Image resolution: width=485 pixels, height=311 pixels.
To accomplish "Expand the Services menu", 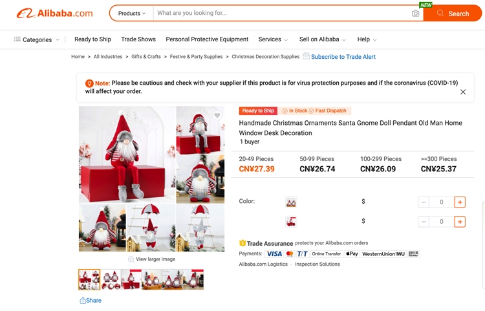I will pos(273,39).
